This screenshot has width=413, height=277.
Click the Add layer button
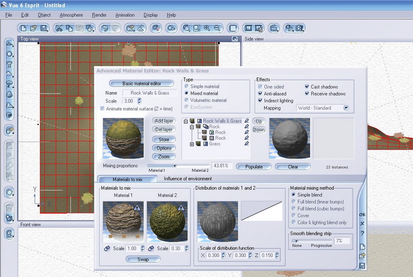pyautogui.click(x=164, y=121)
